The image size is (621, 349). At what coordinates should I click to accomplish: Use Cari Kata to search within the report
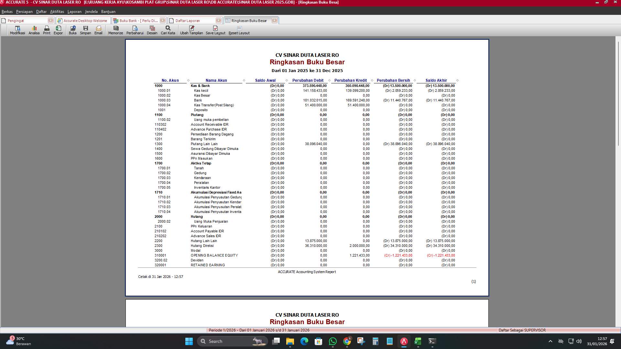pos(167,30)
